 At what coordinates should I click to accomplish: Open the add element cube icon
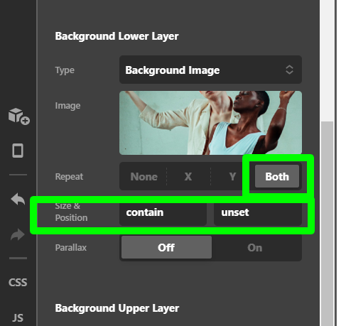[18, 116]
